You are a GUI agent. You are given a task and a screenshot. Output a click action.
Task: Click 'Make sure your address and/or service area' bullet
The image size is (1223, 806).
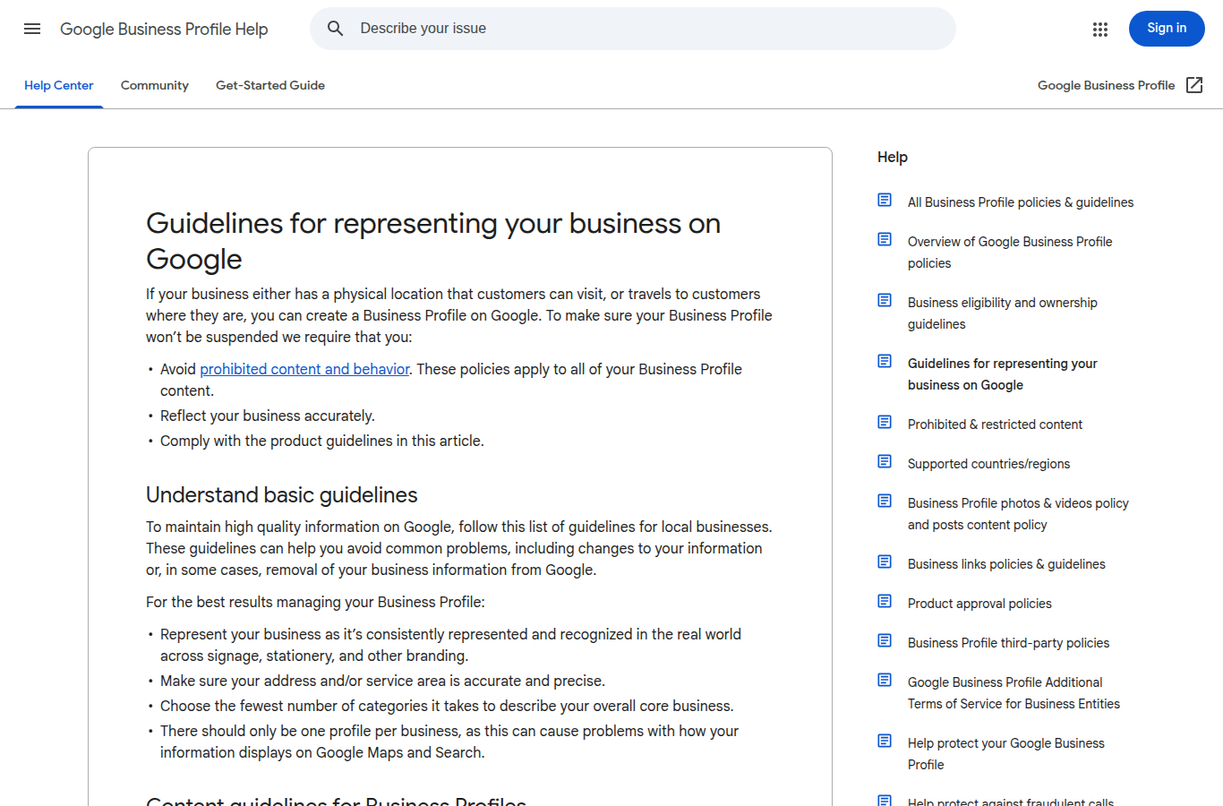coord(382,681)
